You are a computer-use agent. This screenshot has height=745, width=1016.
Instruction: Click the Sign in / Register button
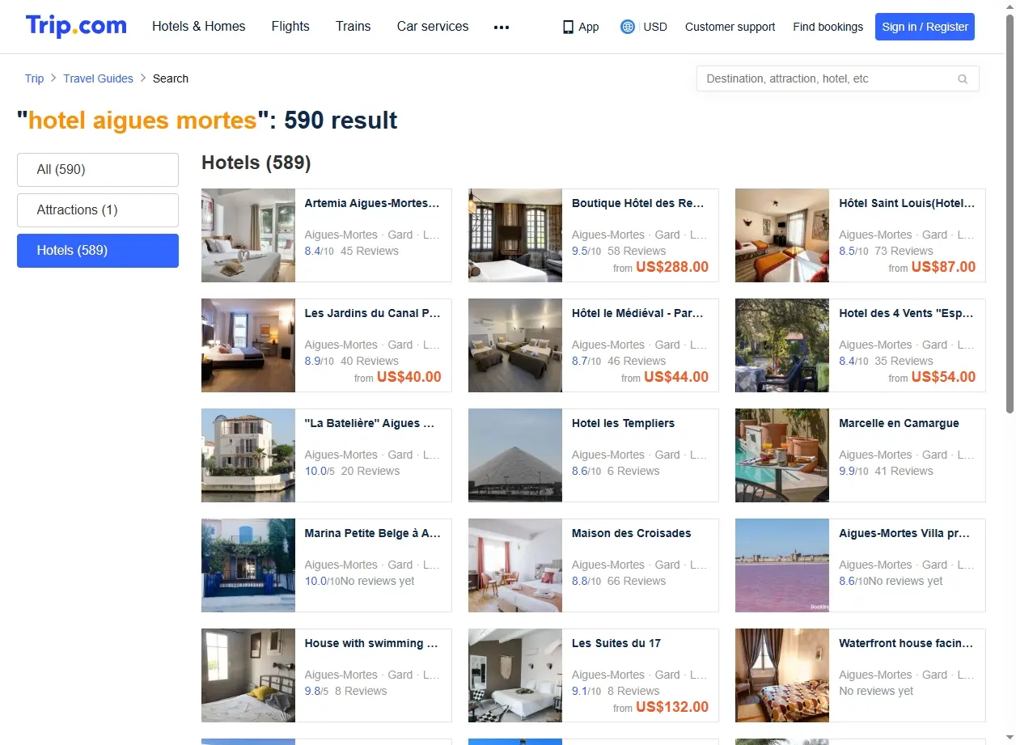click(925, 27)
